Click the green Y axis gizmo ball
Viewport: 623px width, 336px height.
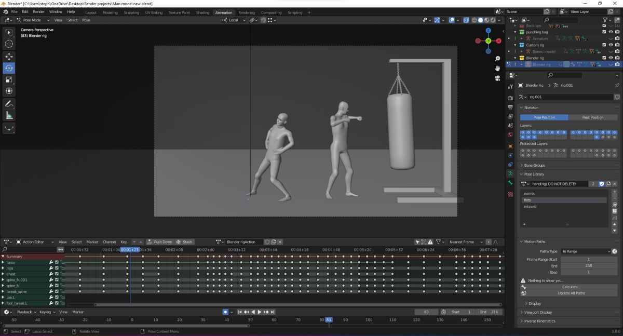[x=489, y=41]
